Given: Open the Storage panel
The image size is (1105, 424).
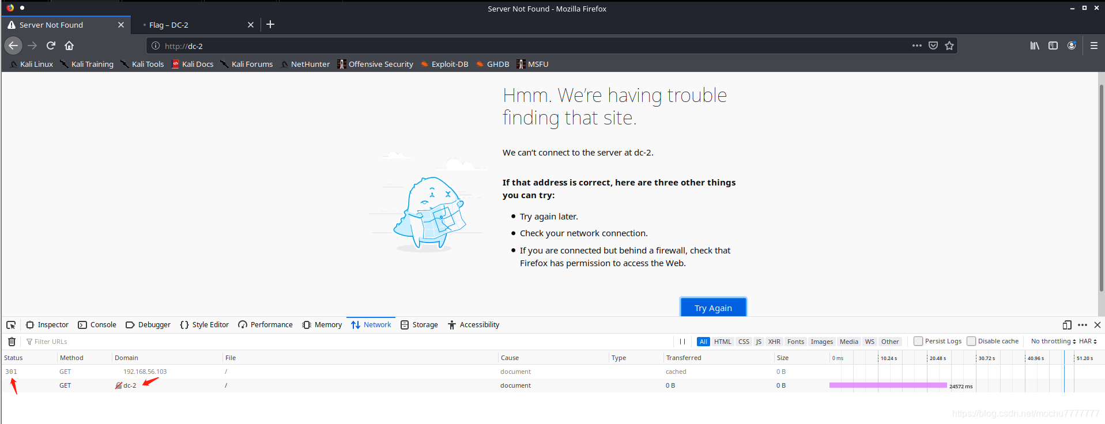Looking at the screenshot, I should [x=419, y=325].
